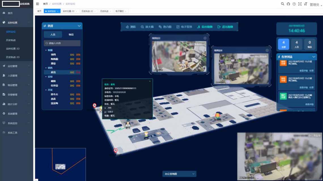Click 处理 on the first alarm entry
Image resolution: width=323 pixels, height=181 pixels.
[311, 71]
